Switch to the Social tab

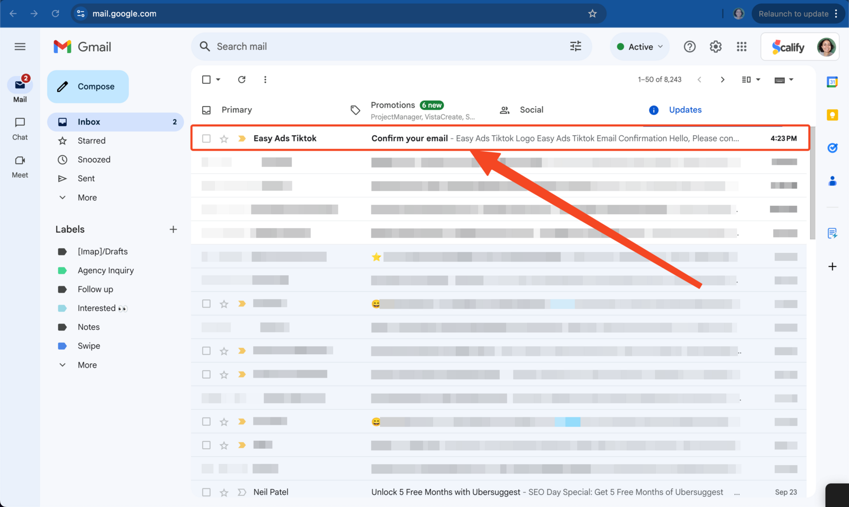coord(531,110)
